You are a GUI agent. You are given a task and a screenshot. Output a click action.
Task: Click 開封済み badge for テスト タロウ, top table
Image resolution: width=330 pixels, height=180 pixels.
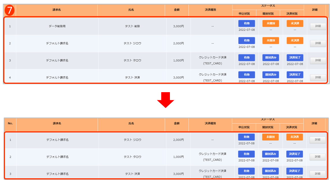click(270, 58)
